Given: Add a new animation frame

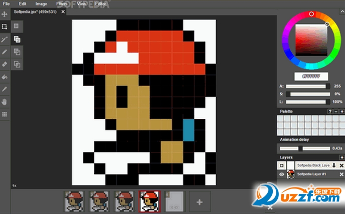Looking at the screenshot, I should pyautogui.click(x=200, y=202).
